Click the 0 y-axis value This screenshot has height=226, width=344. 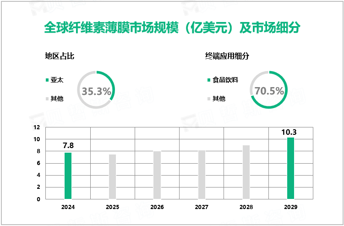click(38, 199)
